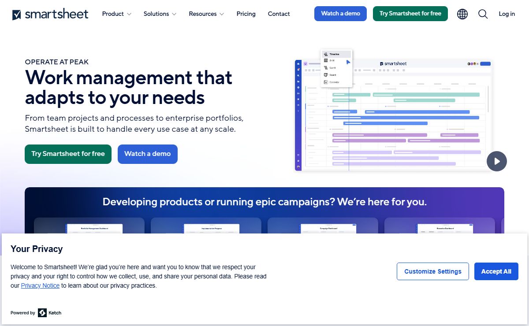Open the Privacy Notice link
The width and height of the screenshot is (529, 326).
40,285
